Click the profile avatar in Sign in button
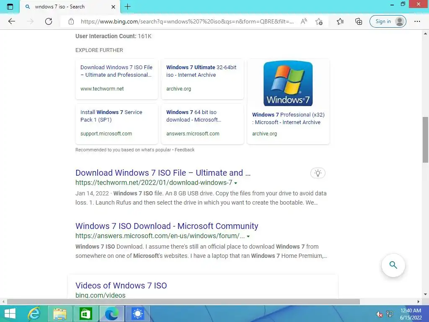The image size is (429, 322). (399, 21)
